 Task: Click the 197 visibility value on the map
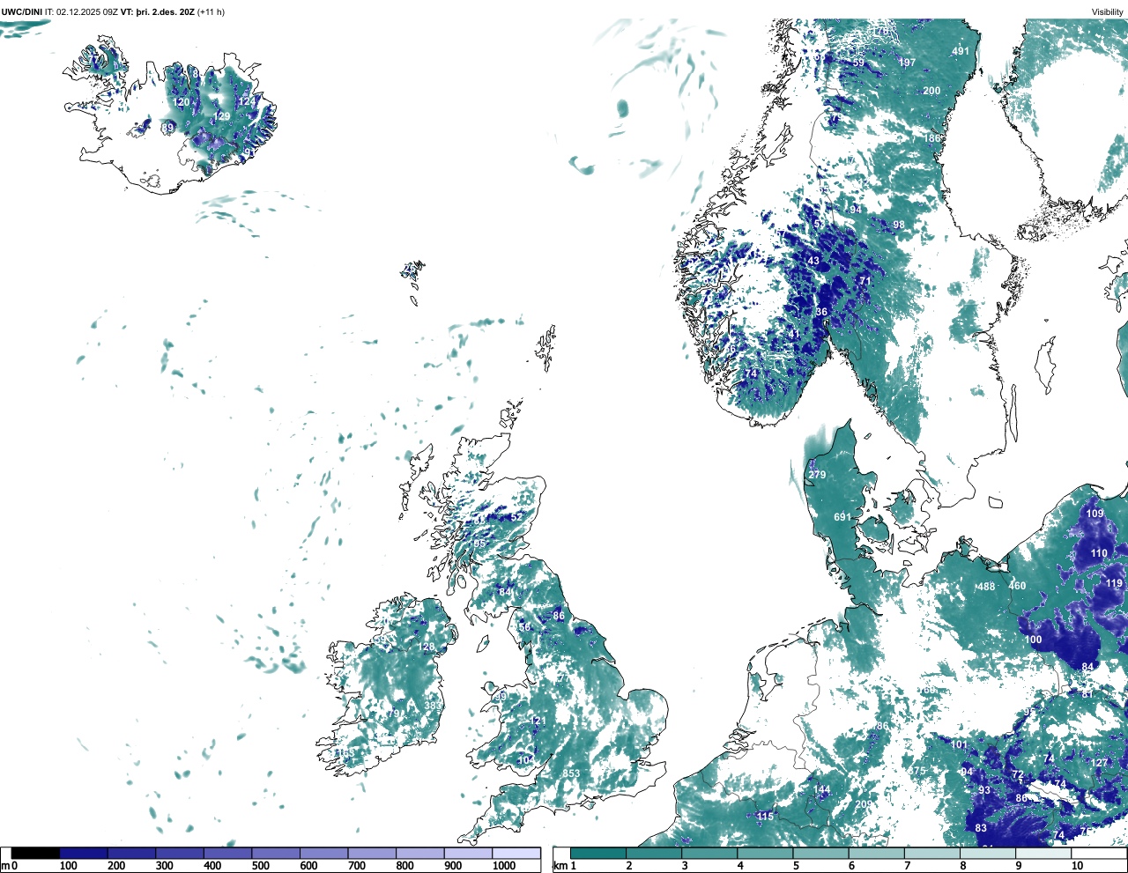[x=907, y=63]
